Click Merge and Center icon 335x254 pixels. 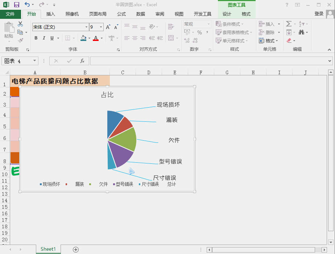click(171, 38)
